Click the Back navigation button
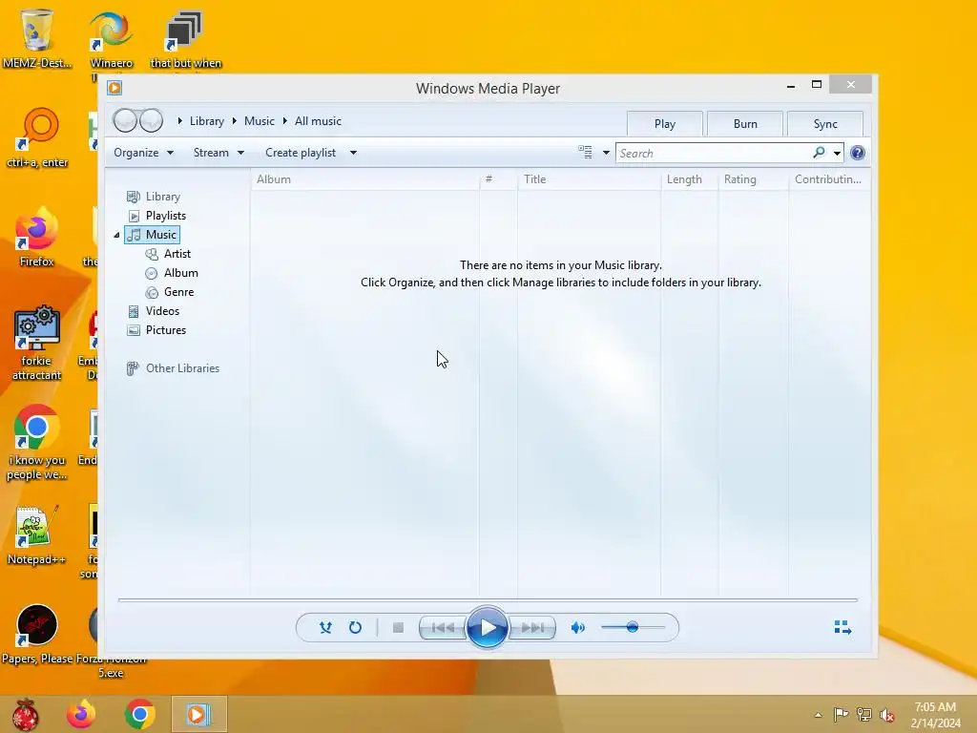Image resolution: width=977 pixels, height=733 pixels. click(x=125, y=120)
